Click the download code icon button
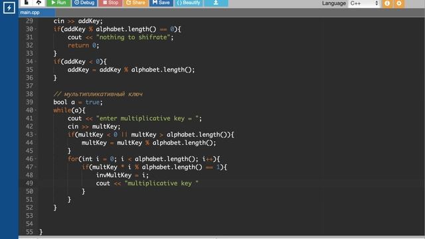425x239 pixels. click(x=216, y=3)
